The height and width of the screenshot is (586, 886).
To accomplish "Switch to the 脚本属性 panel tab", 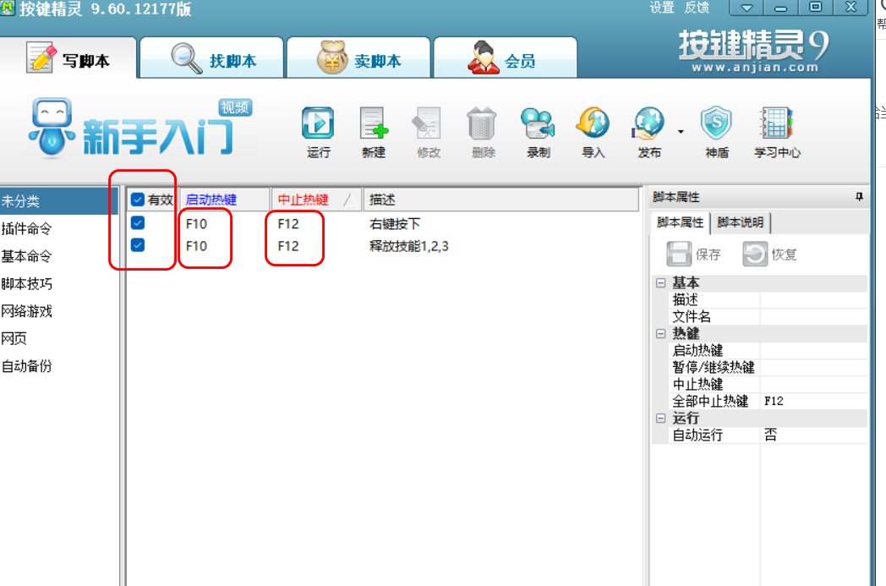I will tap(680, 222).
